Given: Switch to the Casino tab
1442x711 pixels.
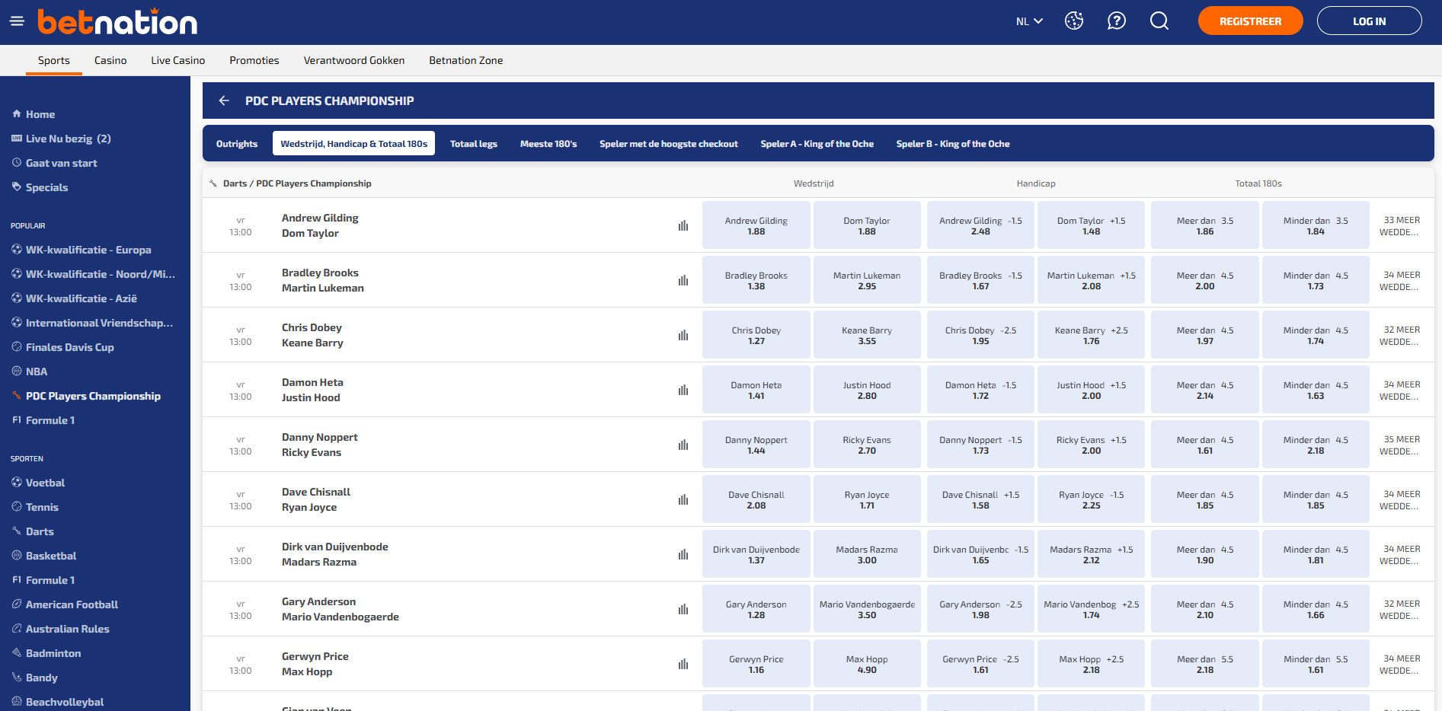Looking at the screenshot, I should coord(110,60).
